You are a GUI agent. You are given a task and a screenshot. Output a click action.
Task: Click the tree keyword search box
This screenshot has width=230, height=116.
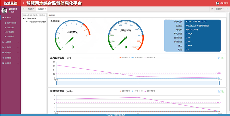(34, 15)
